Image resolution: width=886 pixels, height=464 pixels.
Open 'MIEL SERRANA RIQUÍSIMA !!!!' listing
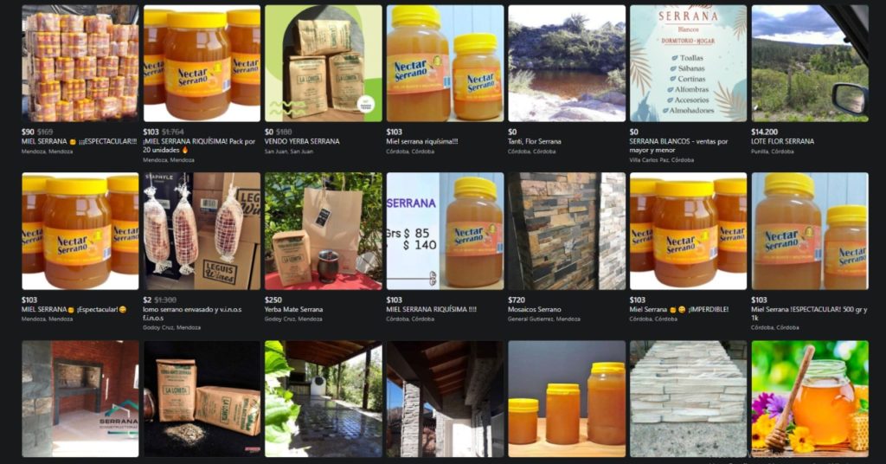(431, 309)
